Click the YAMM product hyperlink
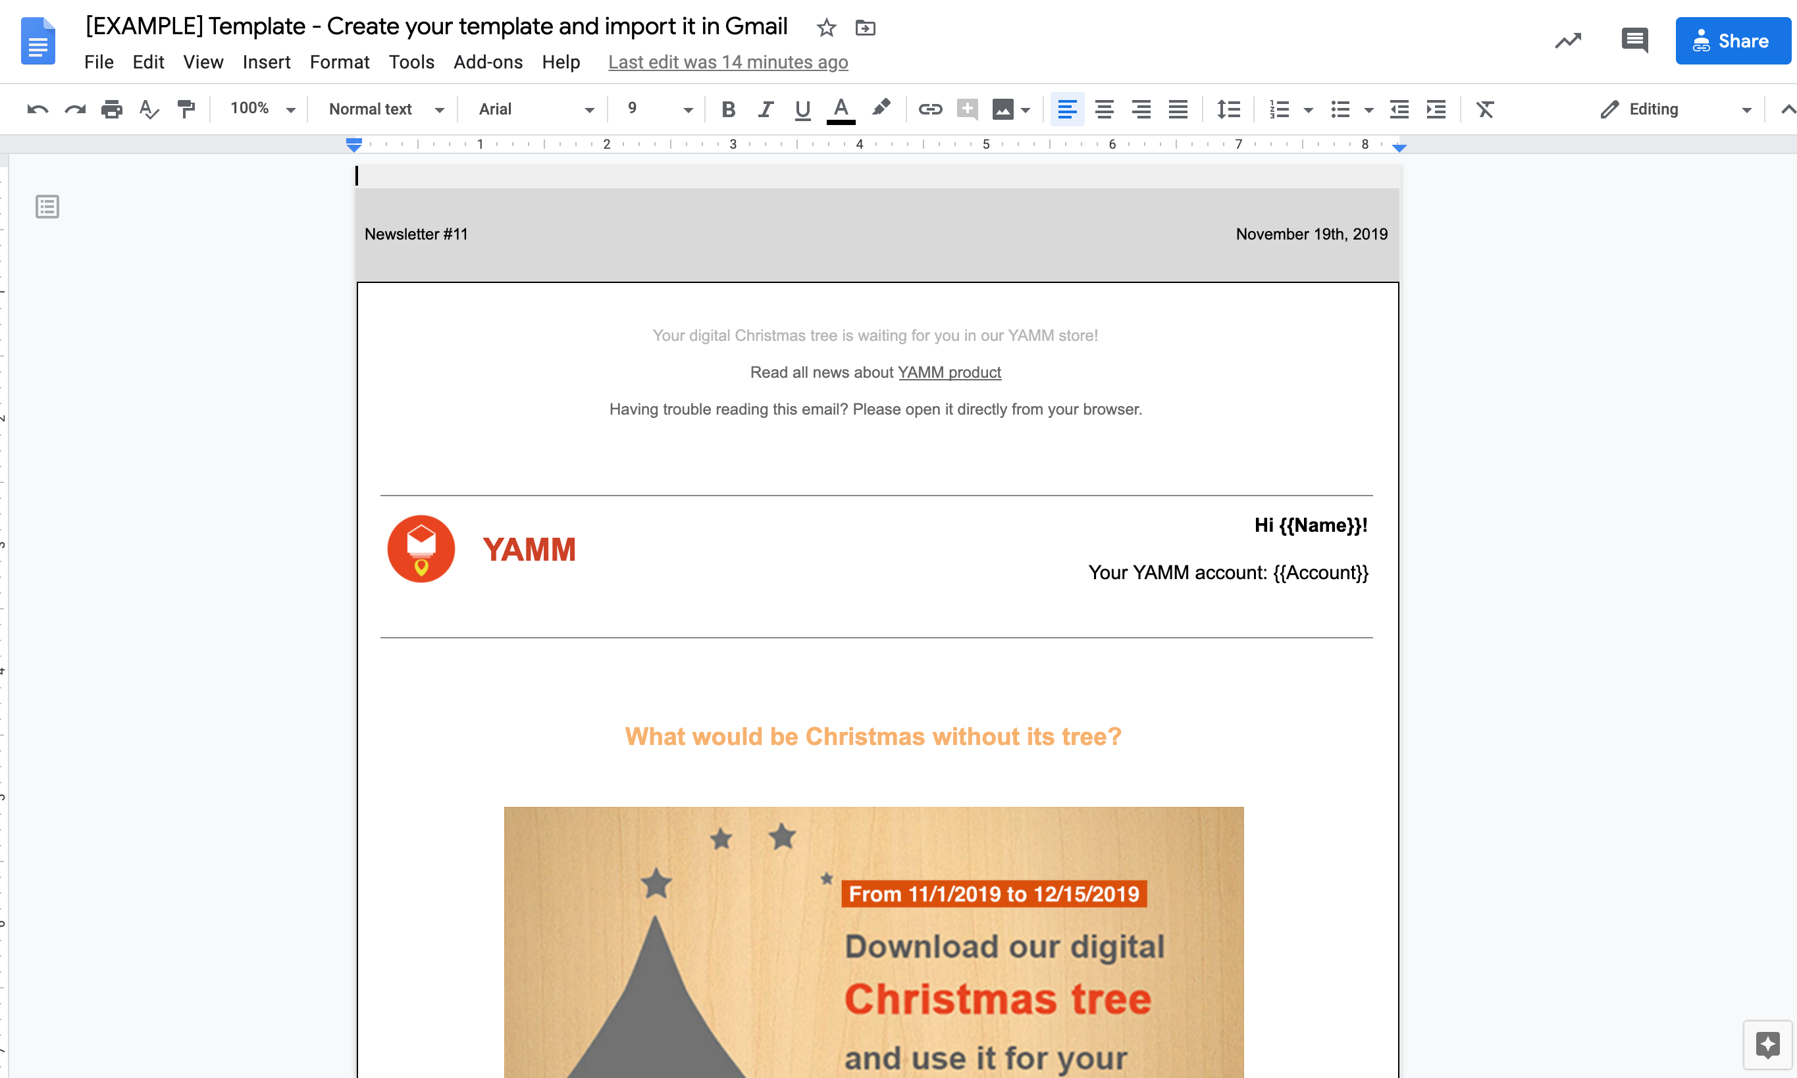The height and width of the screenshot is (1078, 1797). pos(949,371)
